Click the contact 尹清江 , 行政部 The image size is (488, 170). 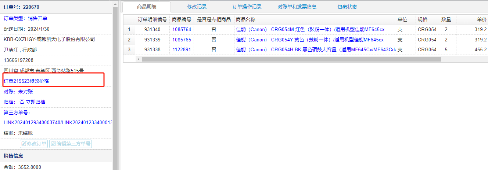[x=20, y=50]
